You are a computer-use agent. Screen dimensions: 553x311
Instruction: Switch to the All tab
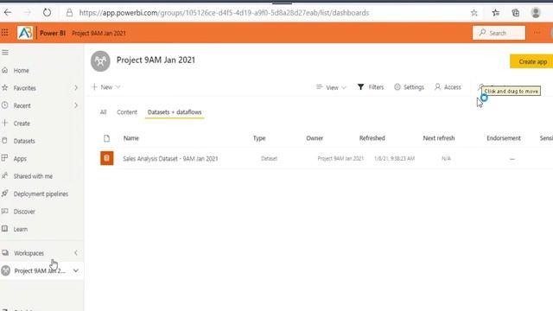click(103, 112)
